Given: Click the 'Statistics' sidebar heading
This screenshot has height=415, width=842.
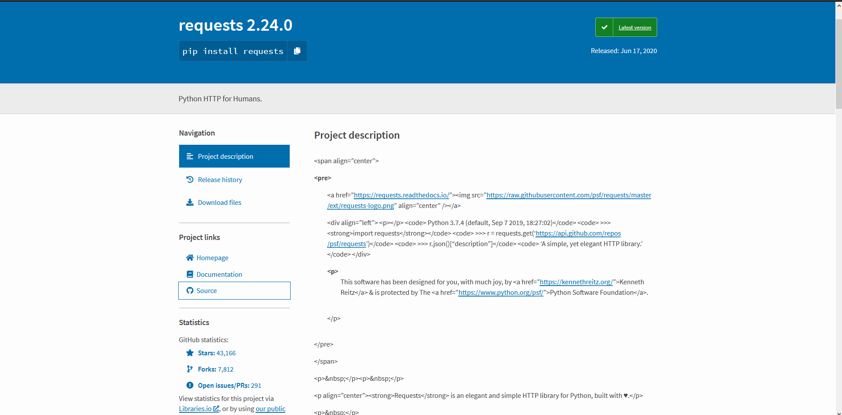Looking at the screenshot, I should coord(194,322).
